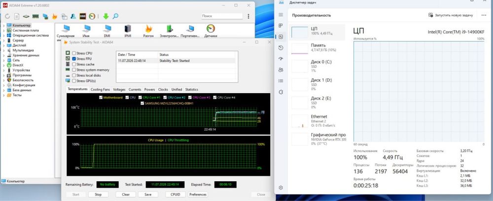Open the OSD panel toolbar icon

[82, 16]
